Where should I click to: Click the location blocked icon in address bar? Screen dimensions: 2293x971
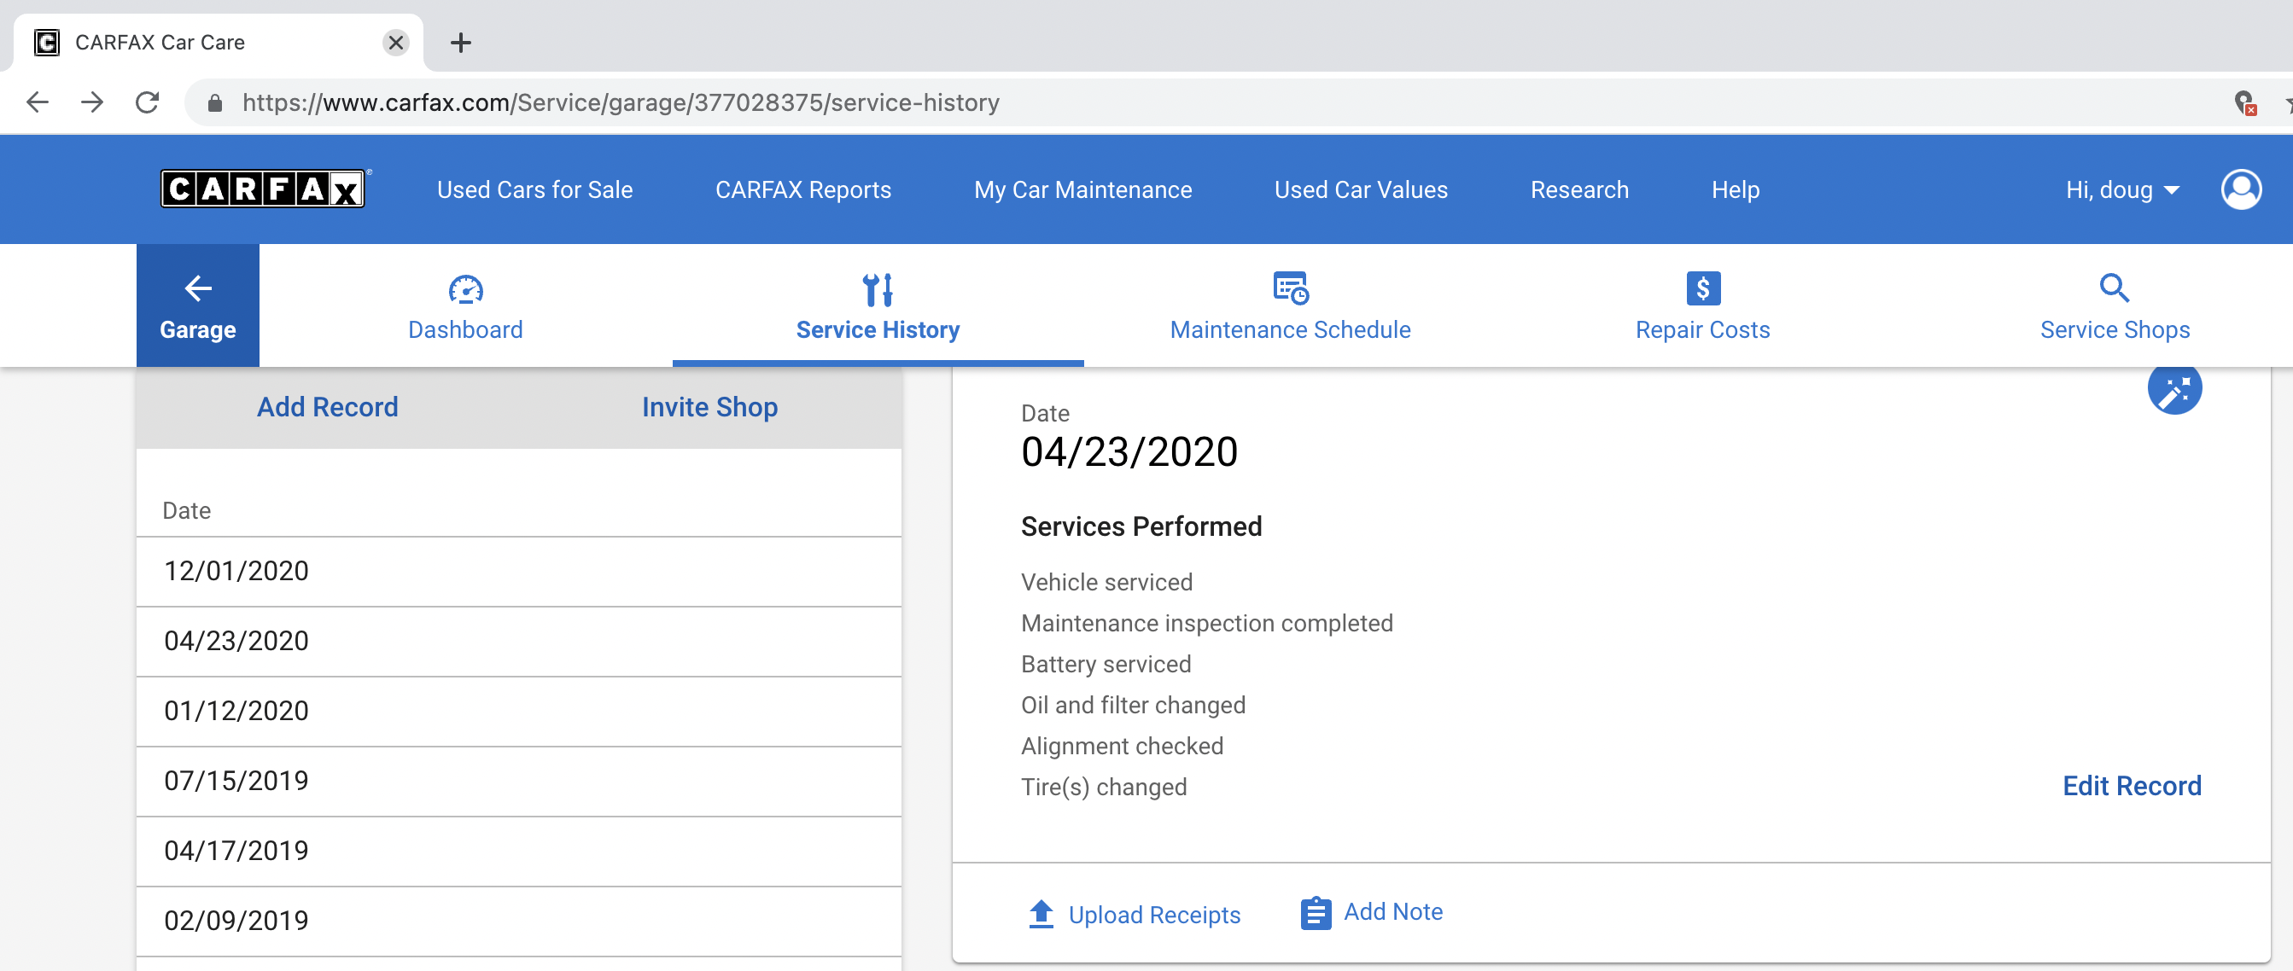[x=2244, y=103]
